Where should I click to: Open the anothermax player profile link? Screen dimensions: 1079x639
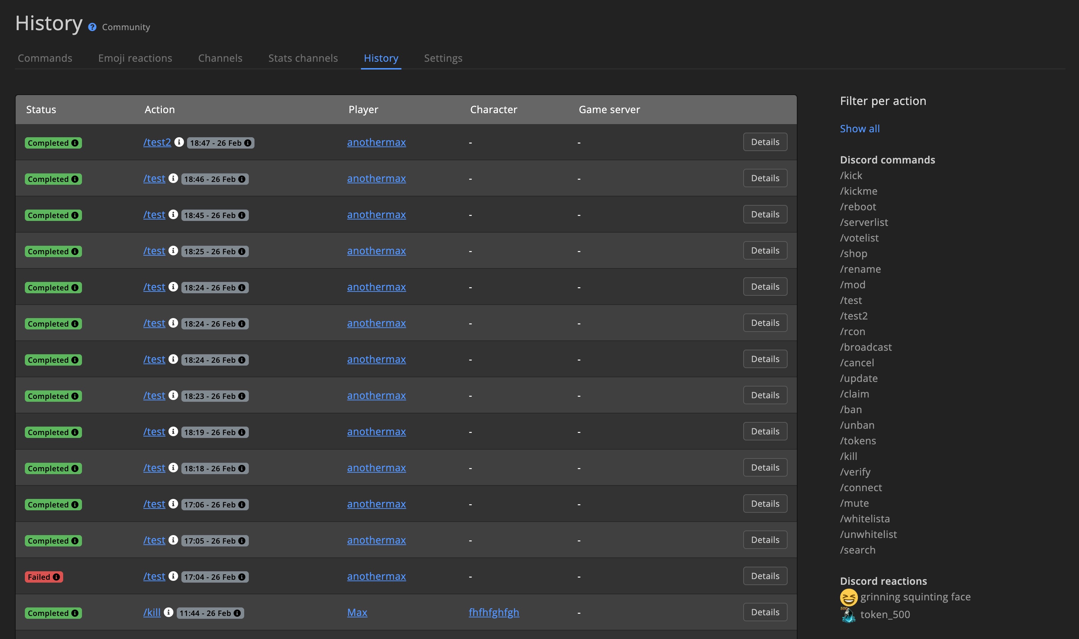click(x=376, y=142)
